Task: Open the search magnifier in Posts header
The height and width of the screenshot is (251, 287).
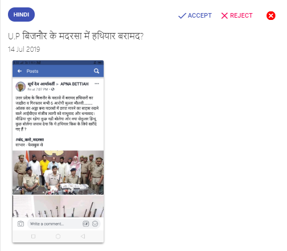Action: [x=96, y=71]
